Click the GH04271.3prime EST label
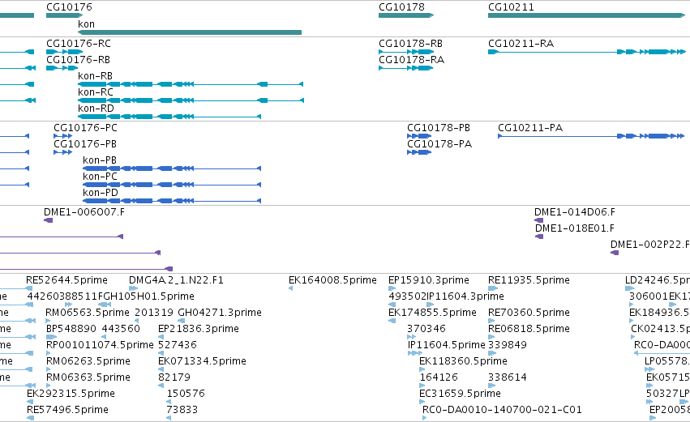The width and height of the screenshot is (690, 422). click(x=220, y=313)
